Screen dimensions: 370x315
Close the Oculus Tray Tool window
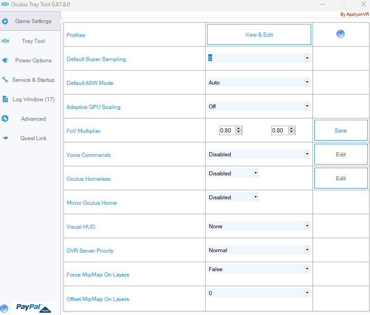point(363,4)
